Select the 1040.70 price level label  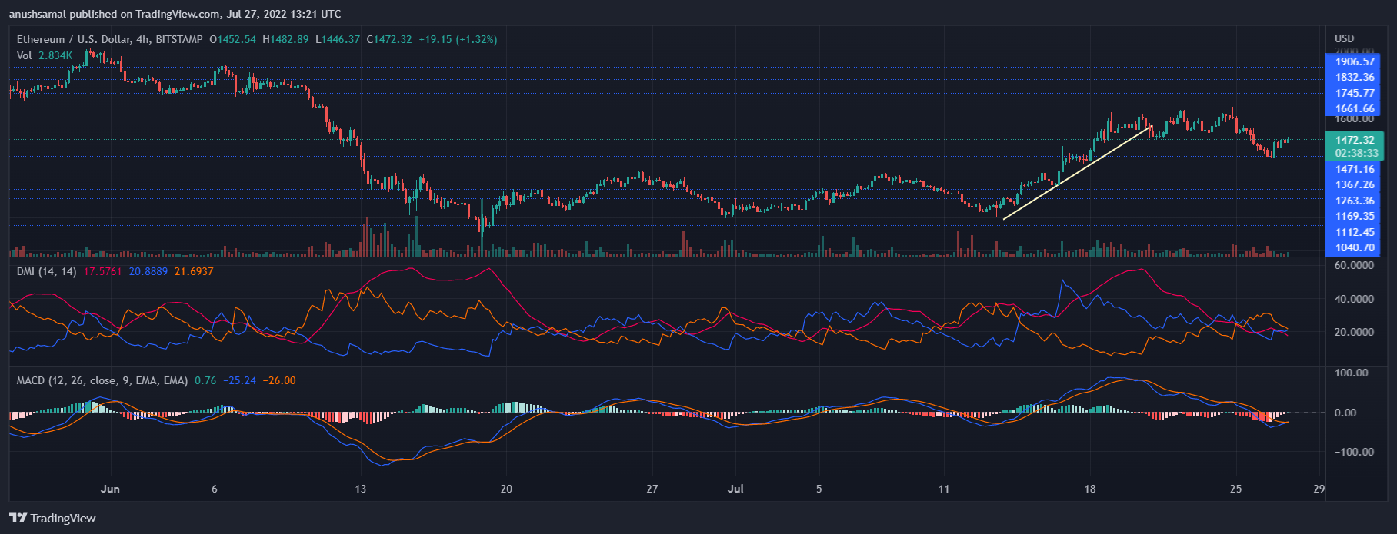(1354, 247)
